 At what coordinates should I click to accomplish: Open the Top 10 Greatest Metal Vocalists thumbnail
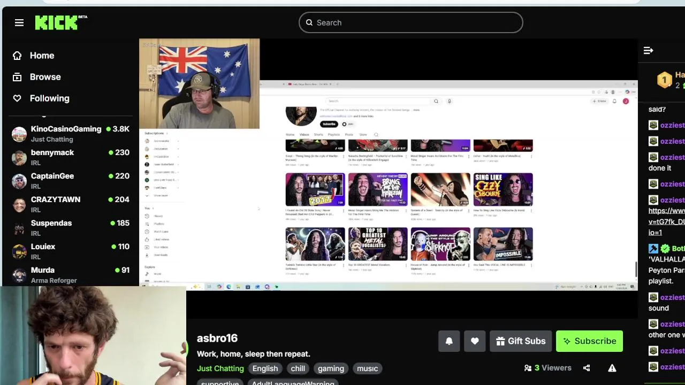[x=378, y=244]
